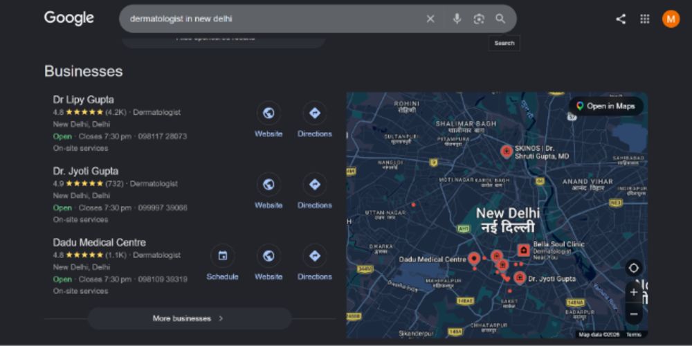Image resolution: width=692 pixels, height=346 pixels.
Task: Share this search page
Action: coord(621,19)
